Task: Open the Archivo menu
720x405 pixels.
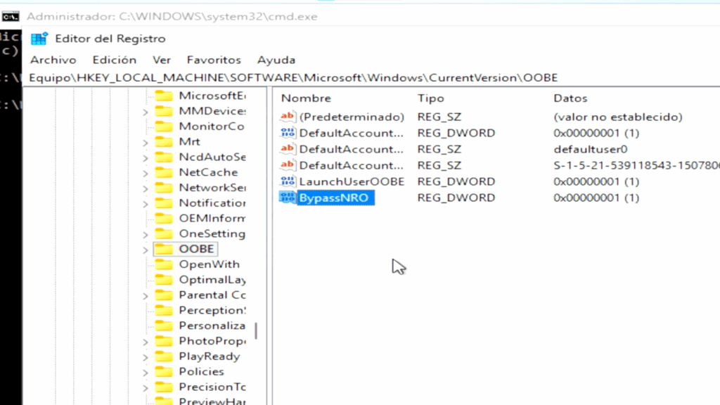Action: [x=53, y=60]
